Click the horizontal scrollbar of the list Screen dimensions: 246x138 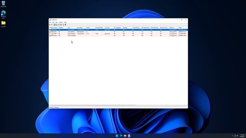[93, 105]
